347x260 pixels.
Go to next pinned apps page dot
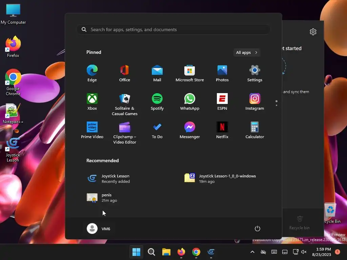tap(277, 105)
